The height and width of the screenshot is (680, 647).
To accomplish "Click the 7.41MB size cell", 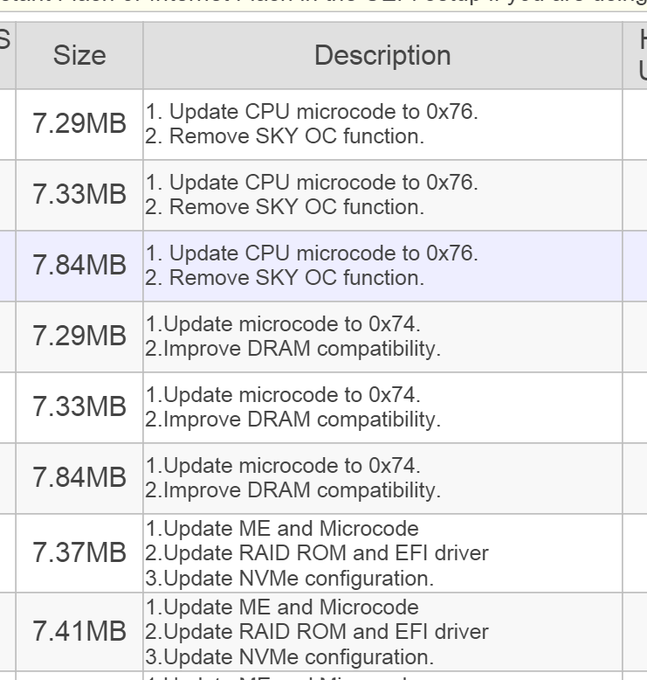I will 79,629.
